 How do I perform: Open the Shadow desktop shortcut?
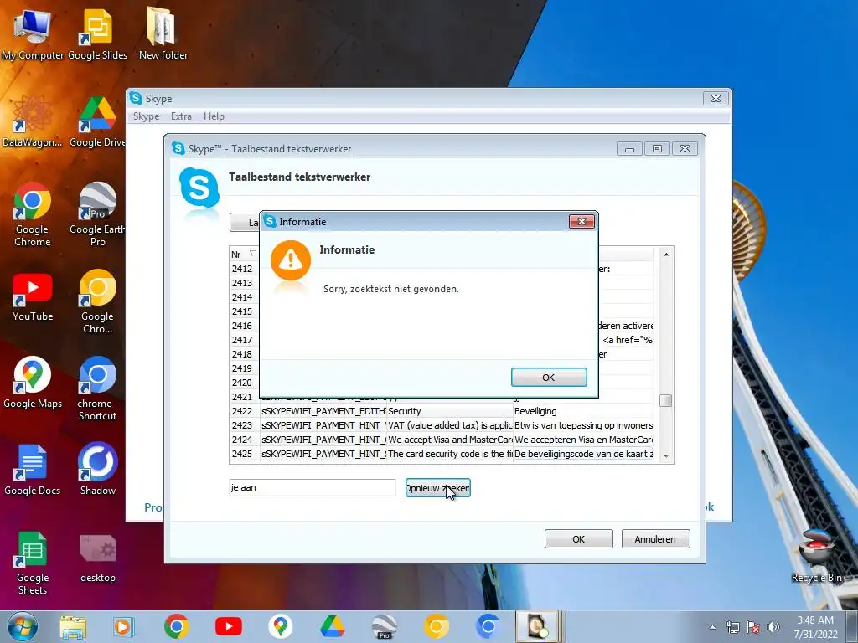(x=97, y=469)
